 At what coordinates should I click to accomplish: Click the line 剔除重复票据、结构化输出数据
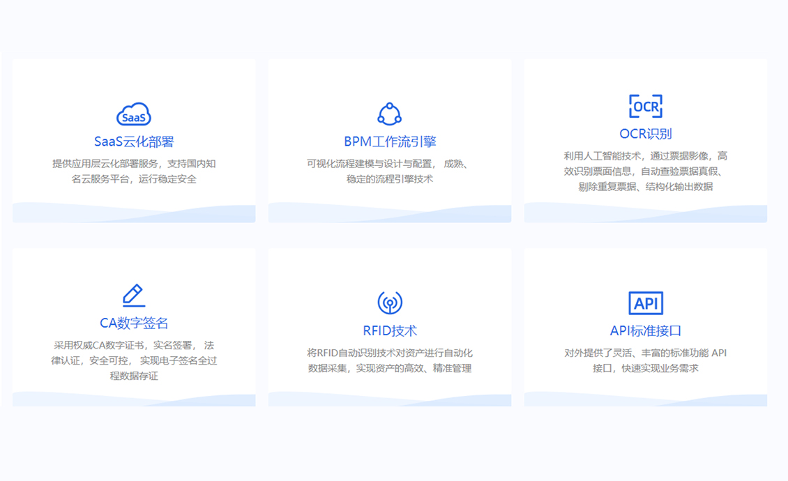[x=645, y=187]
